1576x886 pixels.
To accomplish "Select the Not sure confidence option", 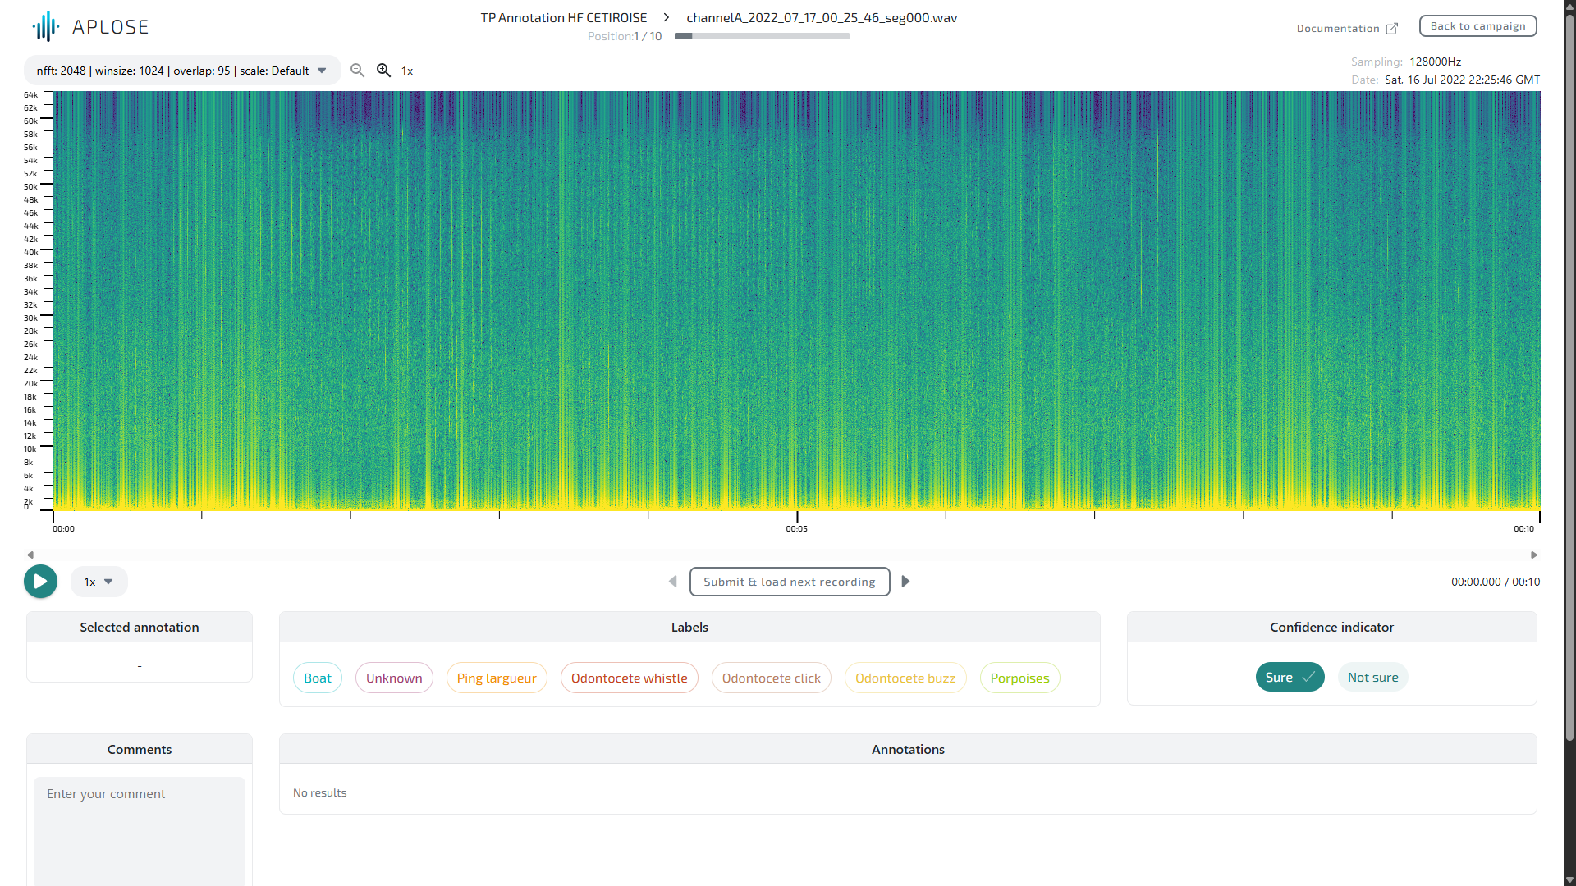I will click(1372, 678).
